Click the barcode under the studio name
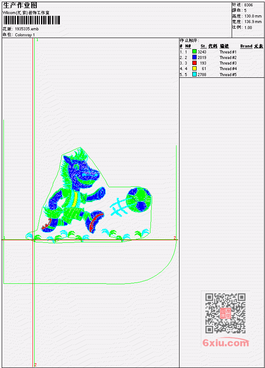 [x=32, y=20]
